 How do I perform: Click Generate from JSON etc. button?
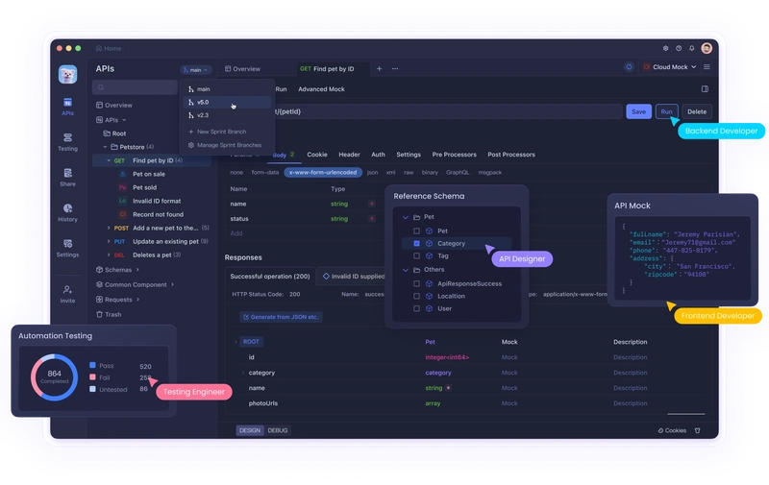click(281, 317)
